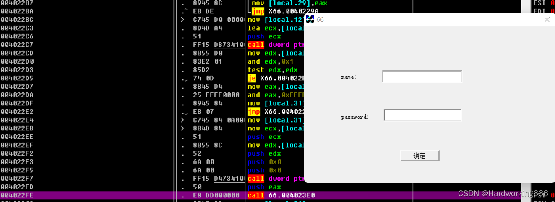This screenshot has width=555, height=202.
Task: Select address row 004022D5
Action: 17,78
